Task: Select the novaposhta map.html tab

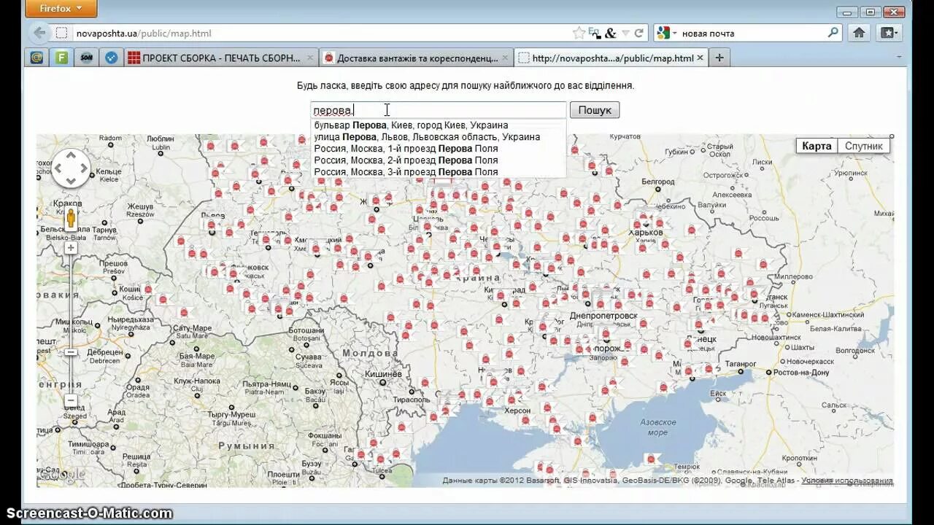Action: click(x=611, y=58)
